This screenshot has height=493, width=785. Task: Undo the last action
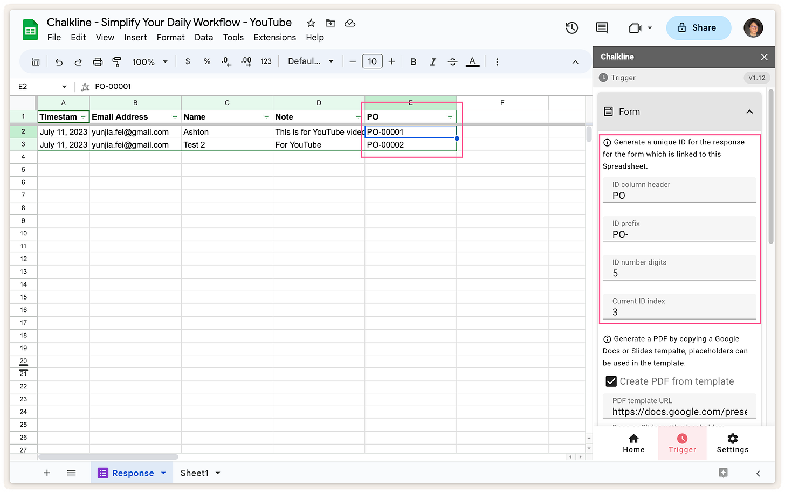[x=59, y=62]
